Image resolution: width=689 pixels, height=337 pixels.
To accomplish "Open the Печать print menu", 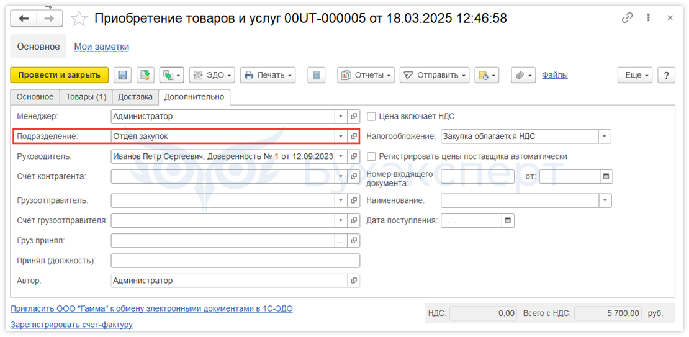I will coord(268,75).
